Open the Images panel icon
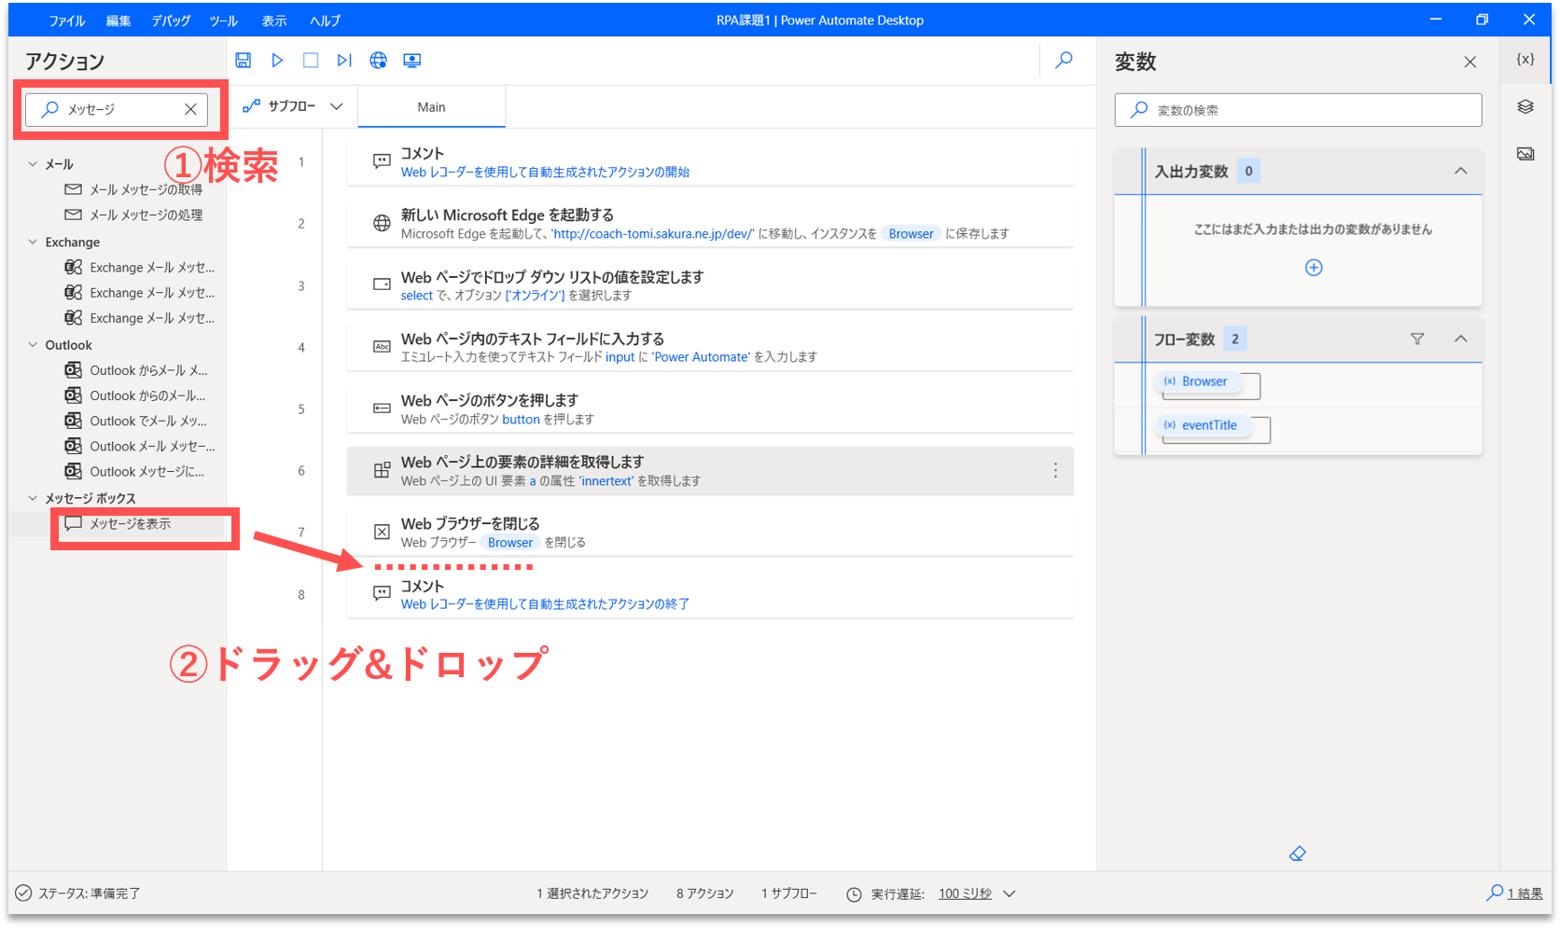1560x928 pixels. 1525,154
